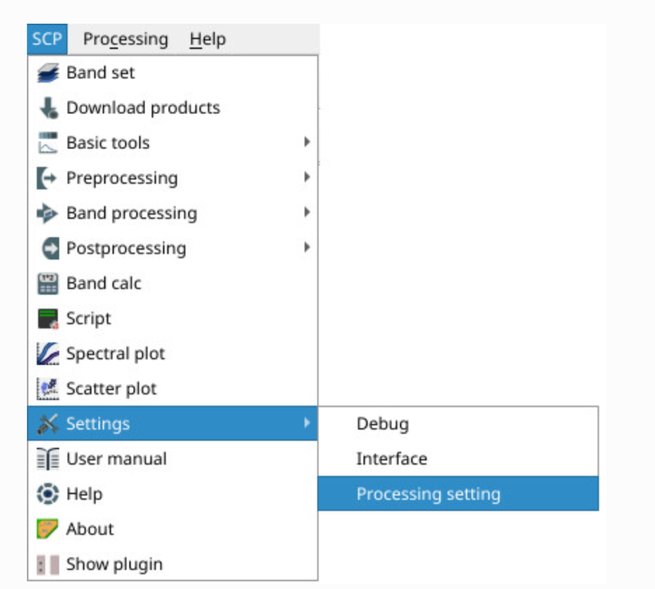This screenshot has height=589, width=655.
Task: Click the Scatter plot icon
Action: 48,389
